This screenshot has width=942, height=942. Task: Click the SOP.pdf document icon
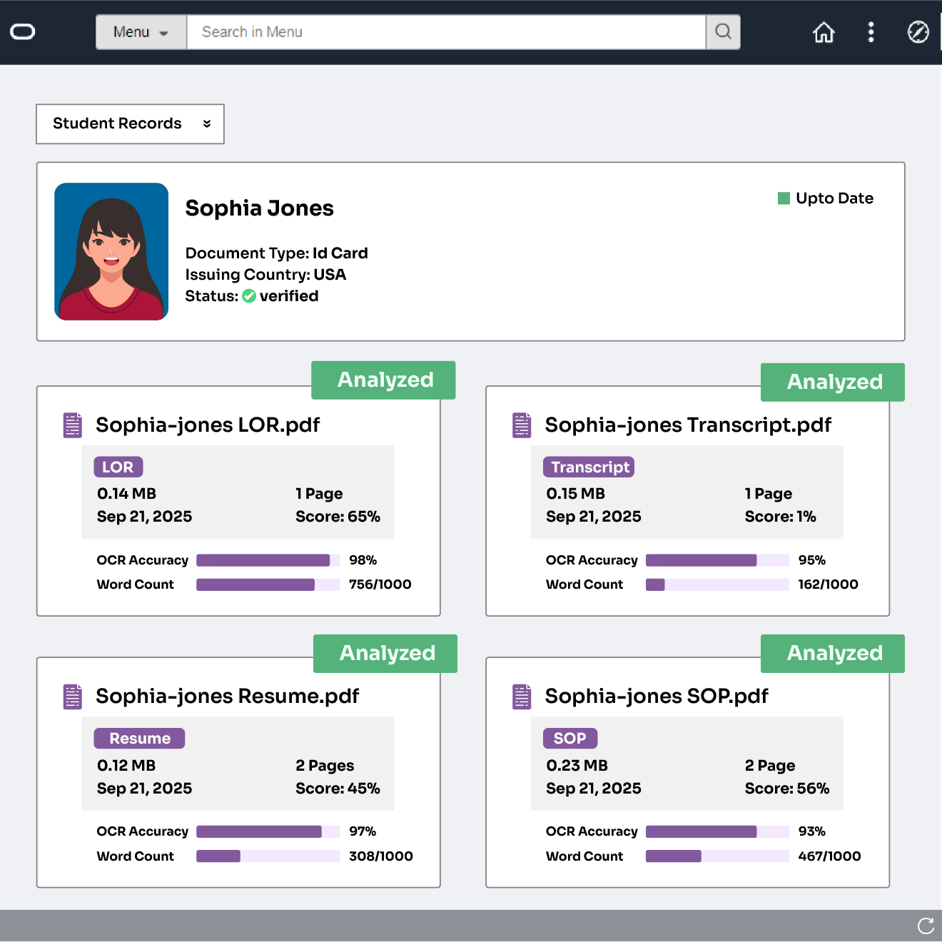coord(522,697)
